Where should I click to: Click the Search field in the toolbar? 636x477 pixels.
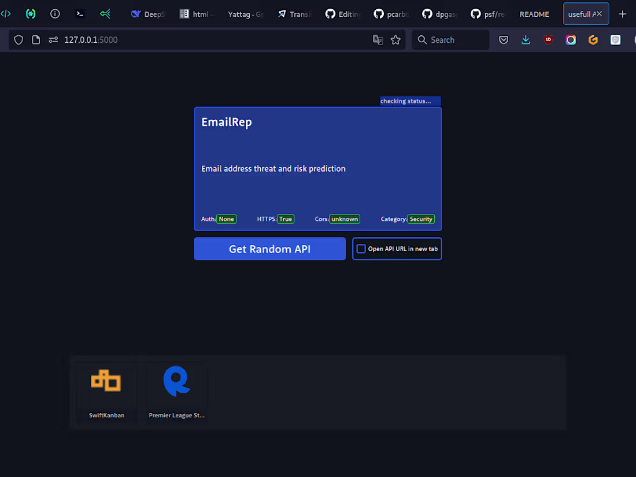click(x=450, y=40)
